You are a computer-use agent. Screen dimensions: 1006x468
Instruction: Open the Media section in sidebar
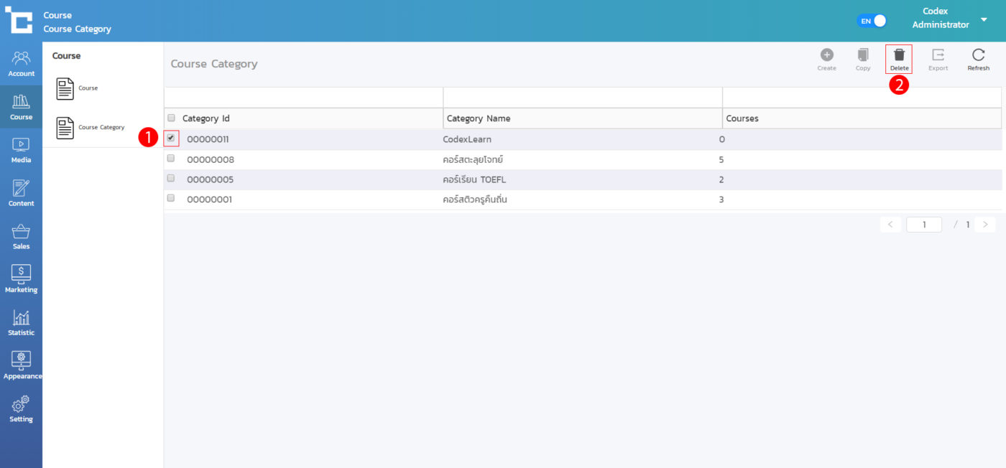21,150
